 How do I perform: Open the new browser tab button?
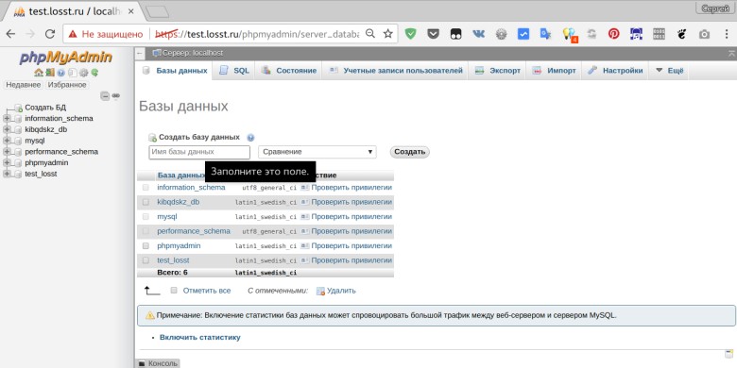click(x=157, y=11)
